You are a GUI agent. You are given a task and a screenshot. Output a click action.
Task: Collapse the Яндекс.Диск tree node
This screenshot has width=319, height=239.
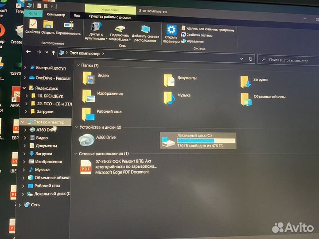tap(25, 88)
